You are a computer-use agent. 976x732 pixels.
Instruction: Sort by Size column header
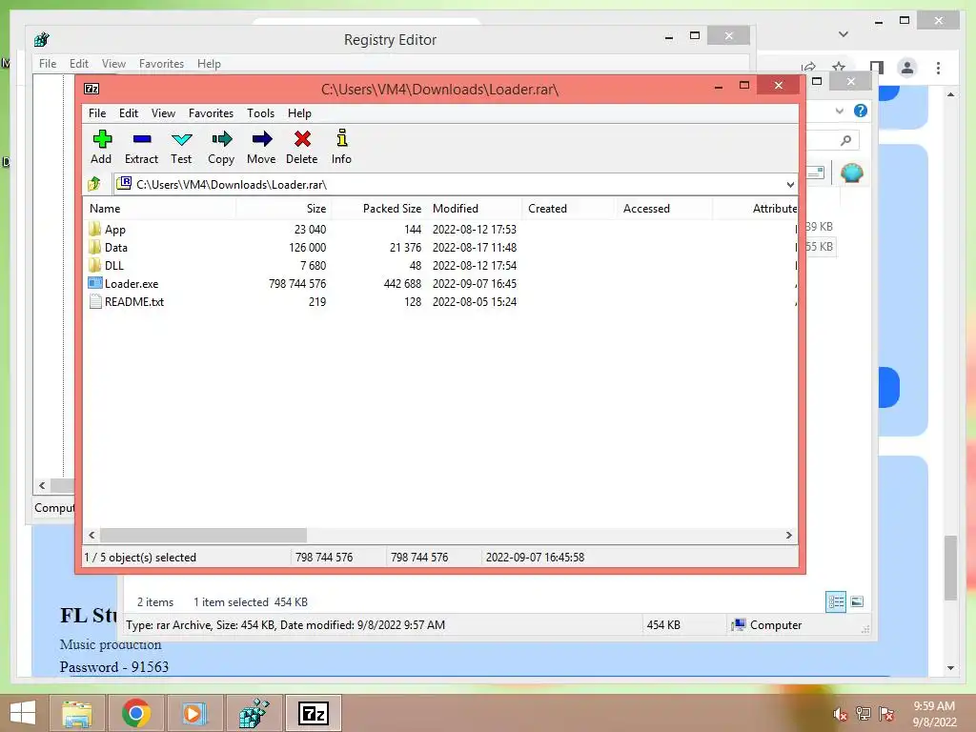pos(284,209)
